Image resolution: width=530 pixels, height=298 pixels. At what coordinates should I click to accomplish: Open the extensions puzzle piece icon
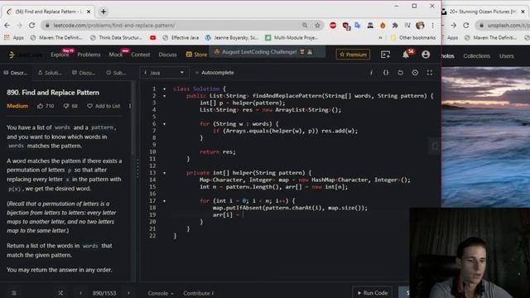coord(395,26)
